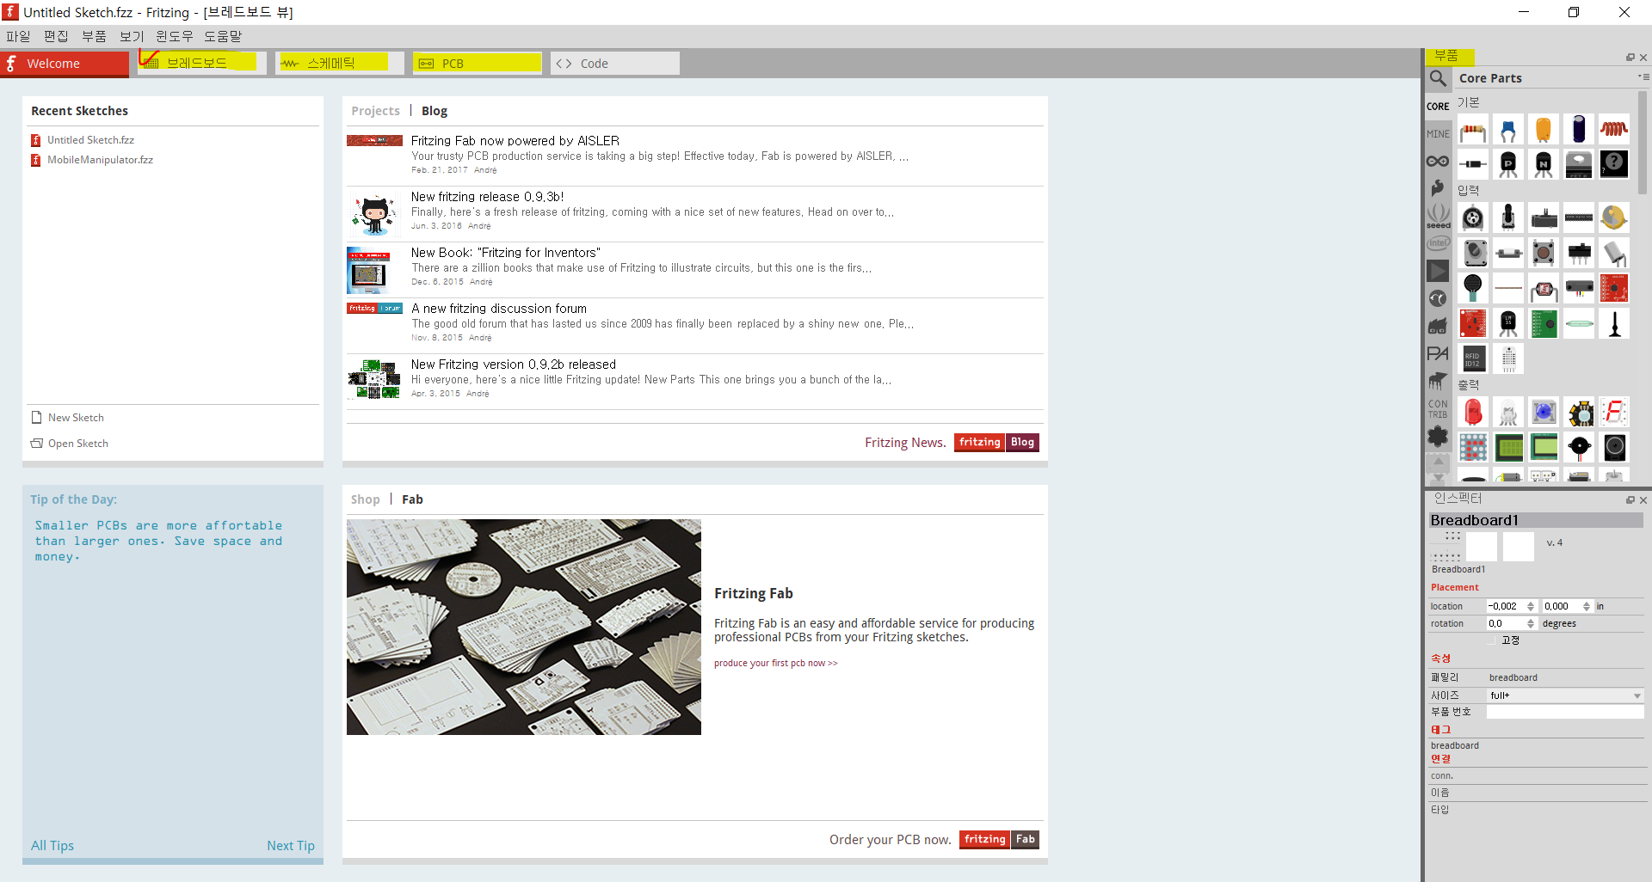Step the location Y value spinner

(x=1587, y=606)
